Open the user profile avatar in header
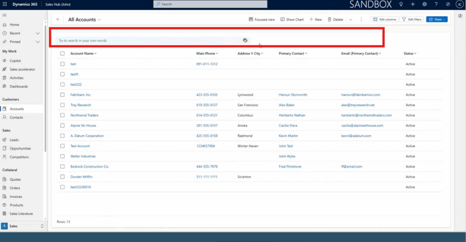The image size is (466, 242). [x=460, y=4]
